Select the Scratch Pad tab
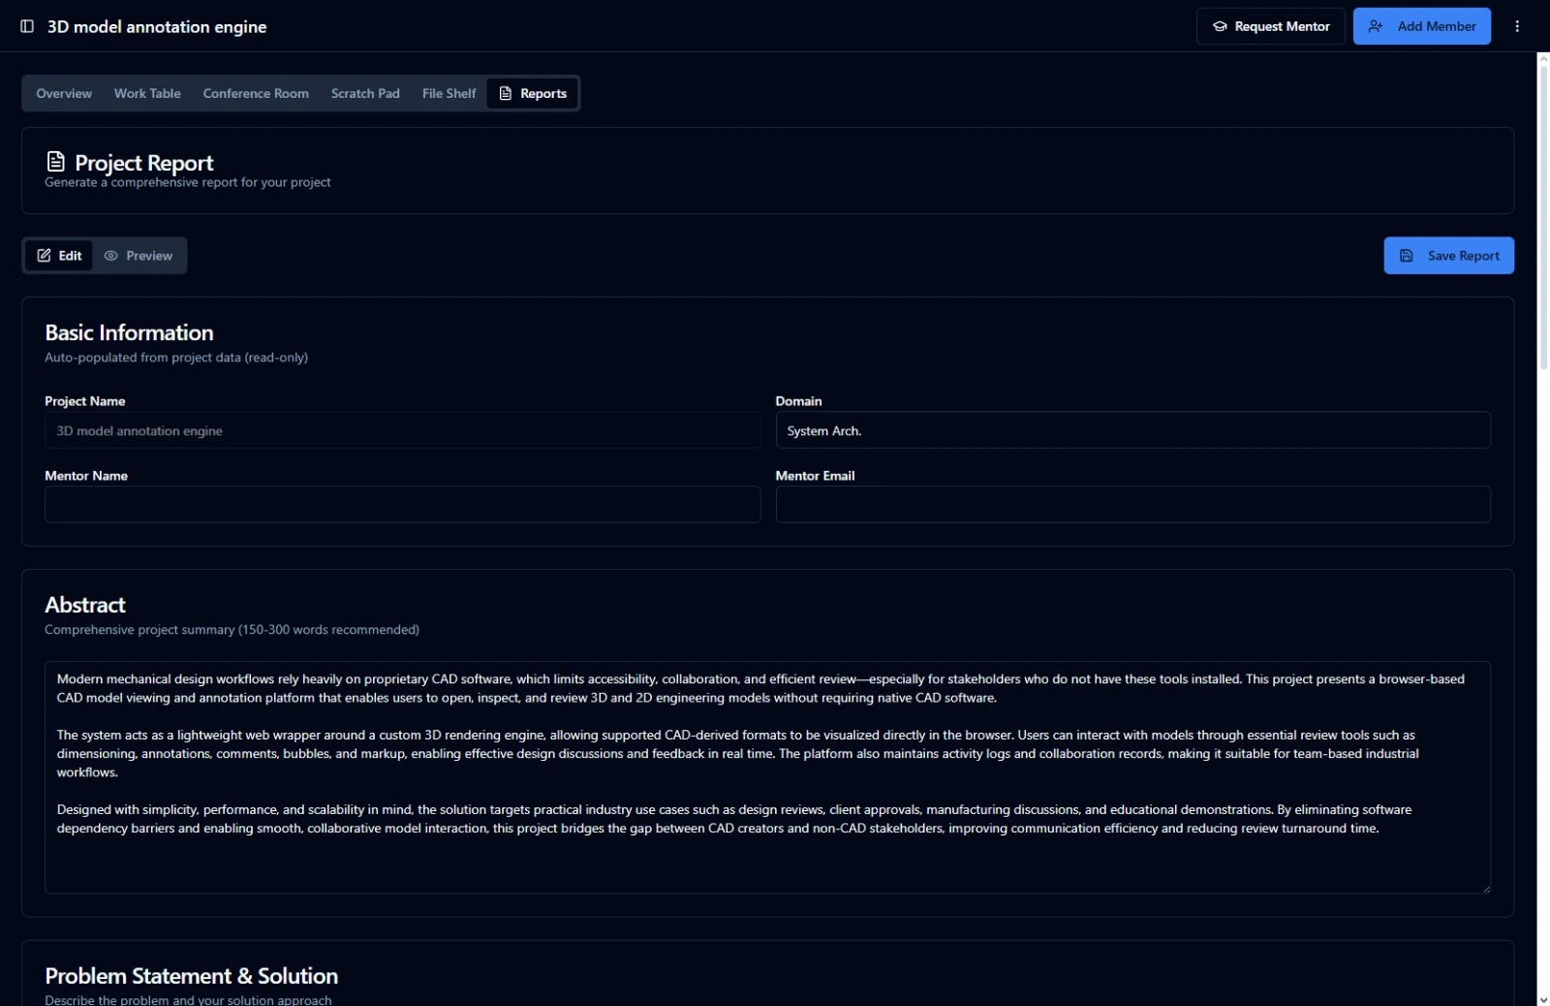 click(x=365, y=94)
